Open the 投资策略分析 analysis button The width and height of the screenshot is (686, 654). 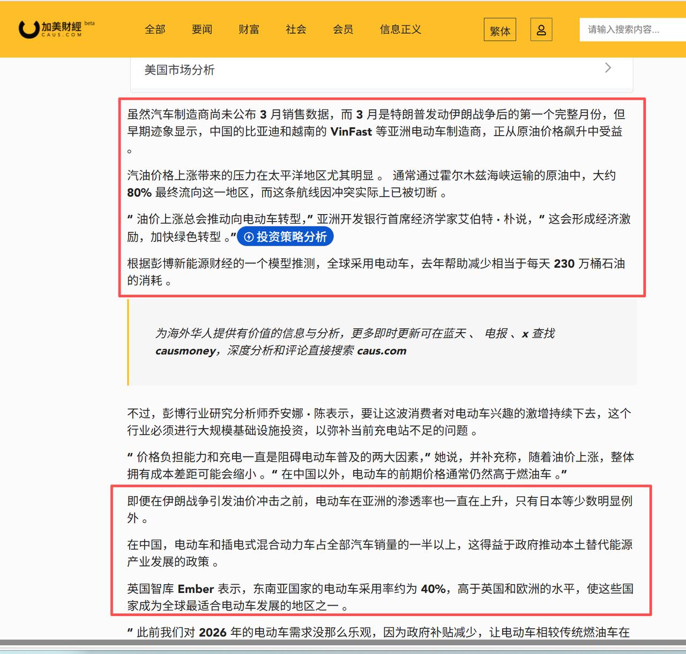pyautogui.click(x=286, y=236)
